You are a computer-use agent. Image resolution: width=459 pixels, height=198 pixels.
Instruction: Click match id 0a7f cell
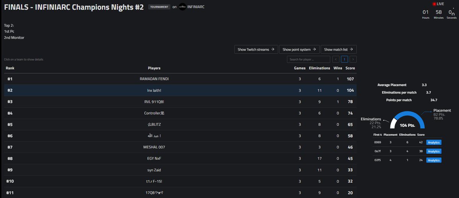(x=377, y=151)
